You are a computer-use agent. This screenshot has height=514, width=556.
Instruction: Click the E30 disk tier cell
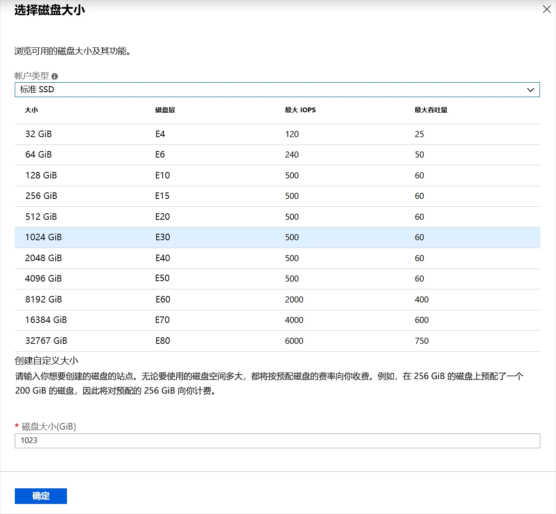(x=163, y=237)
